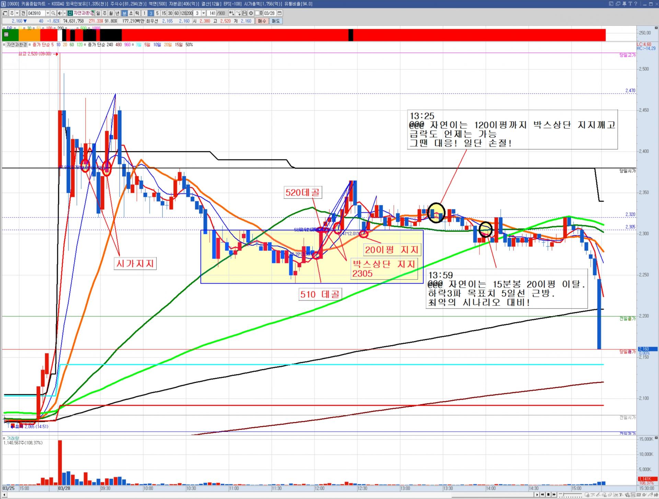This screenshot has height=499, width=659.
Task: Toggle the 자연과환경 price series legend checkbox
Action: point(4,45)
